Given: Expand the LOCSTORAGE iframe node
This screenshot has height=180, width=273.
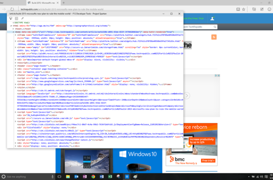Looking at the screenshot, I should point(15,47).
